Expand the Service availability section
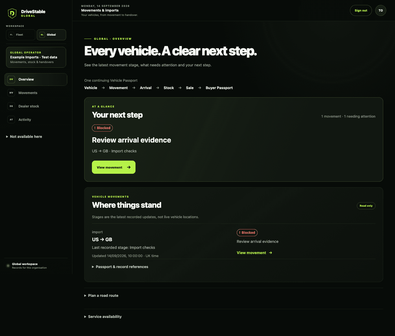Screen dimensions: 395x336 click(103, 317)
